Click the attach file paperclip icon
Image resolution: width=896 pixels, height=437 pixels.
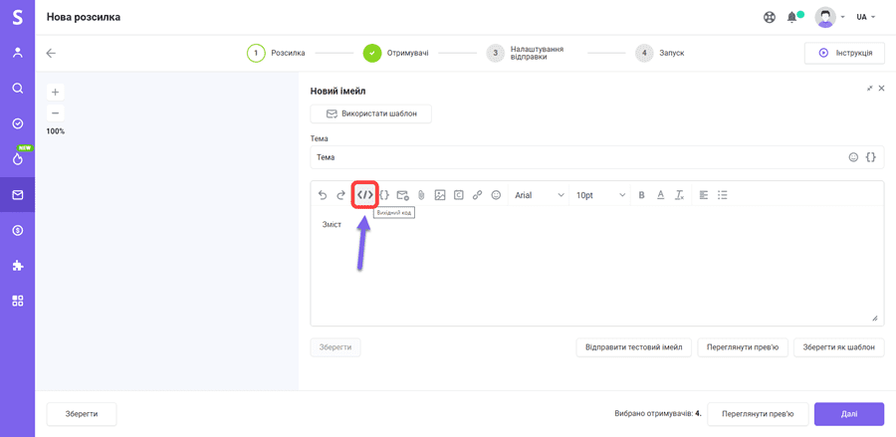[421, 195]
